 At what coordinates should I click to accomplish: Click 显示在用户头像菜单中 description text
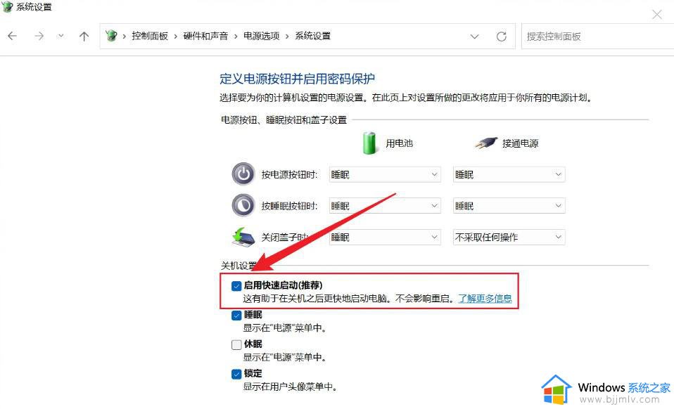point(290,387)
